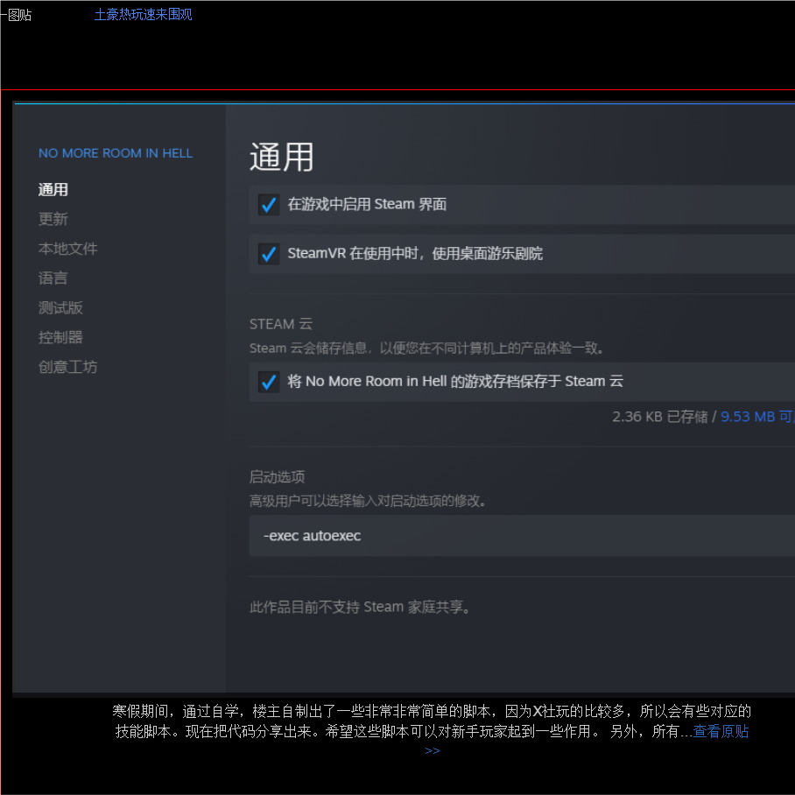This screenshot has width=795, height=795.
Task: Open the 创意工坊 tab
Action: click(68, 367)
